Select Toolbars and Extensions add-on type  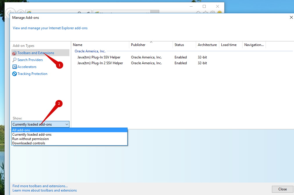pos(40,53)
